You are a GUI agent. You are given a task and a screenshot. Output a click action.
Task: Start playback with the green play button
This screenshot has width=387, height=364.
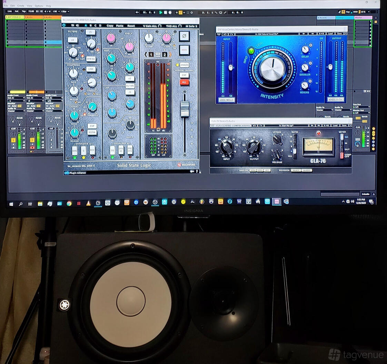161,12
